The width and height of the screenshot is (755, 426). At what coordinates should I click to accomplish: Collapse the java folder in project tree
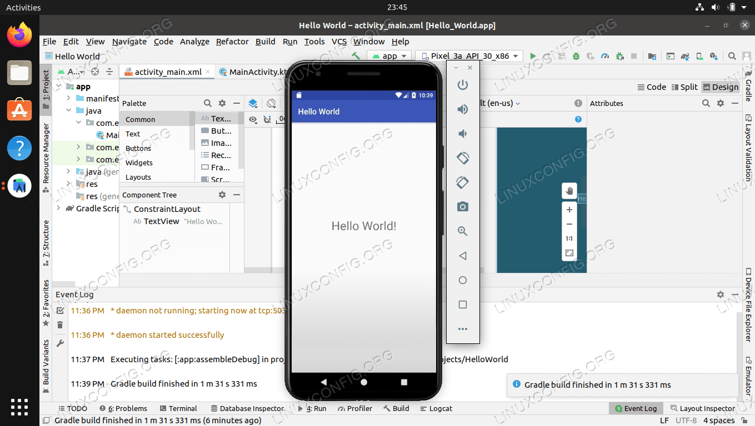[68, 110]
